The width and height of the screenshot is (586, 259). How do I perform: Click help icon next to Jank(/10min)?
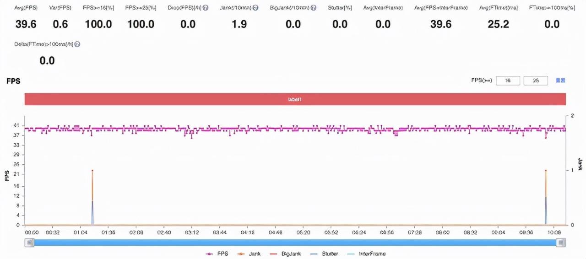255,8
